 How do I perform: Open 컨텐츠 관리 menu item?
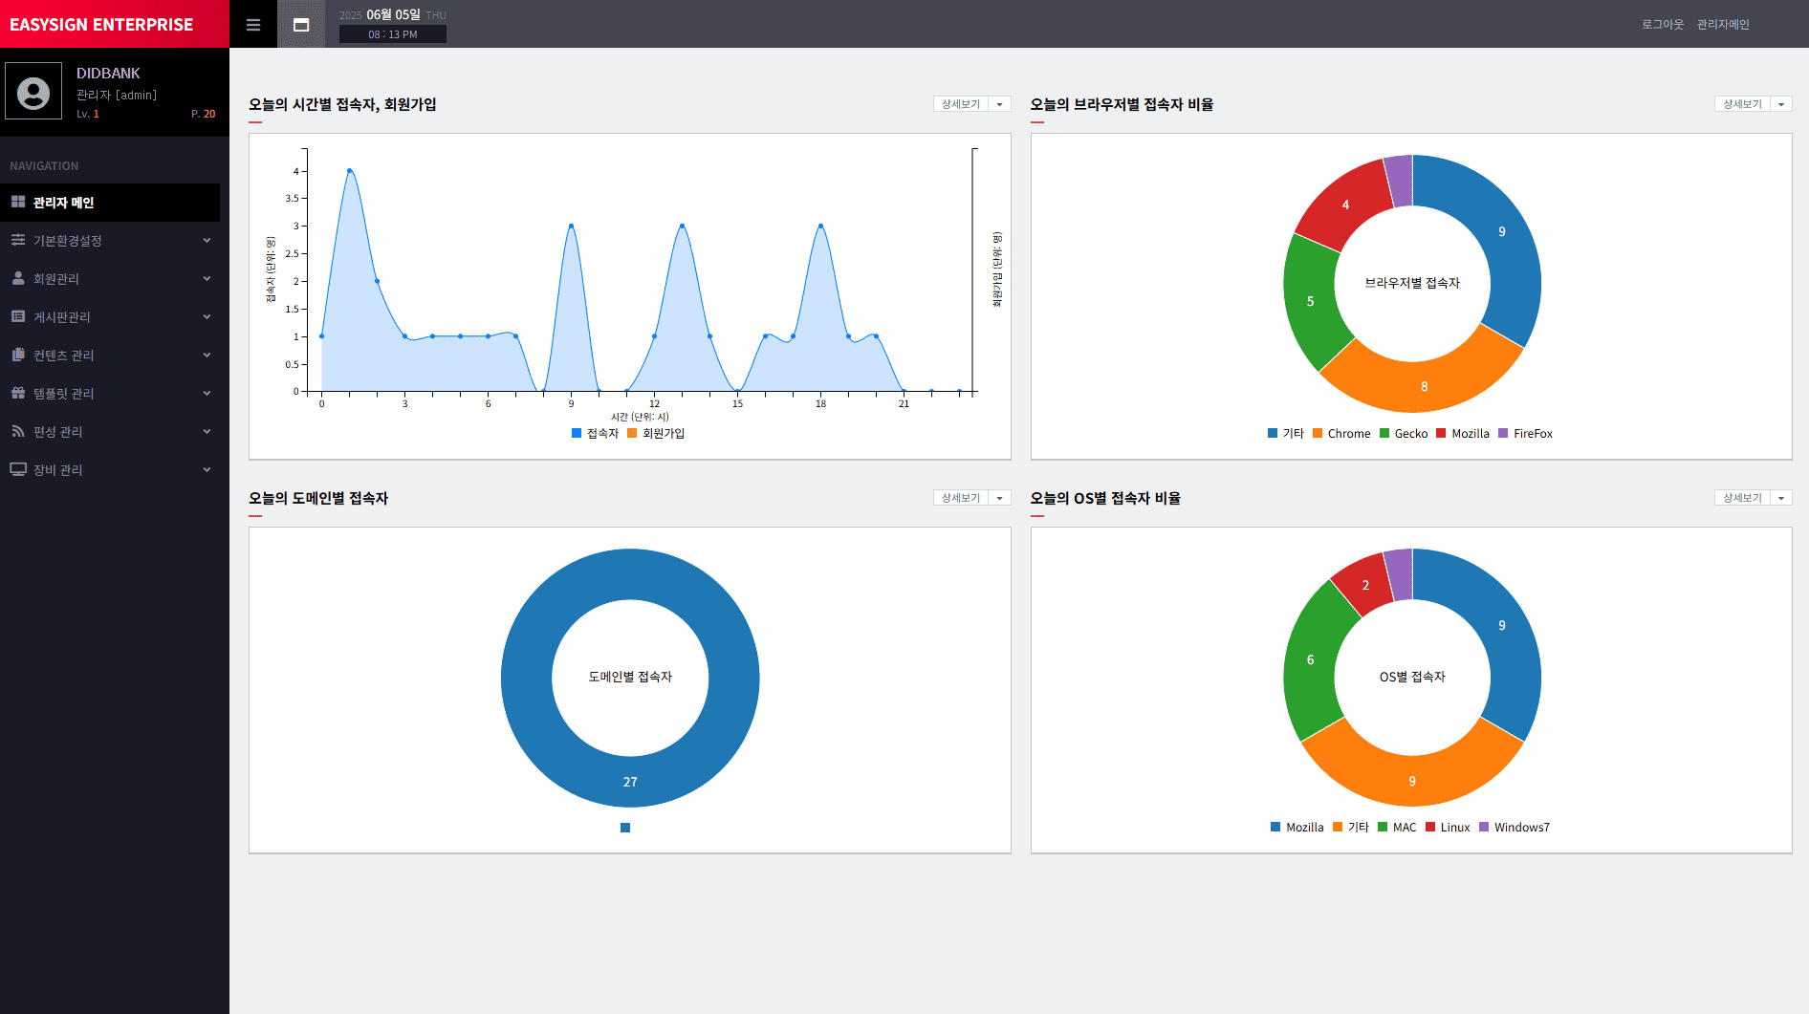click(x=110, y=356)
